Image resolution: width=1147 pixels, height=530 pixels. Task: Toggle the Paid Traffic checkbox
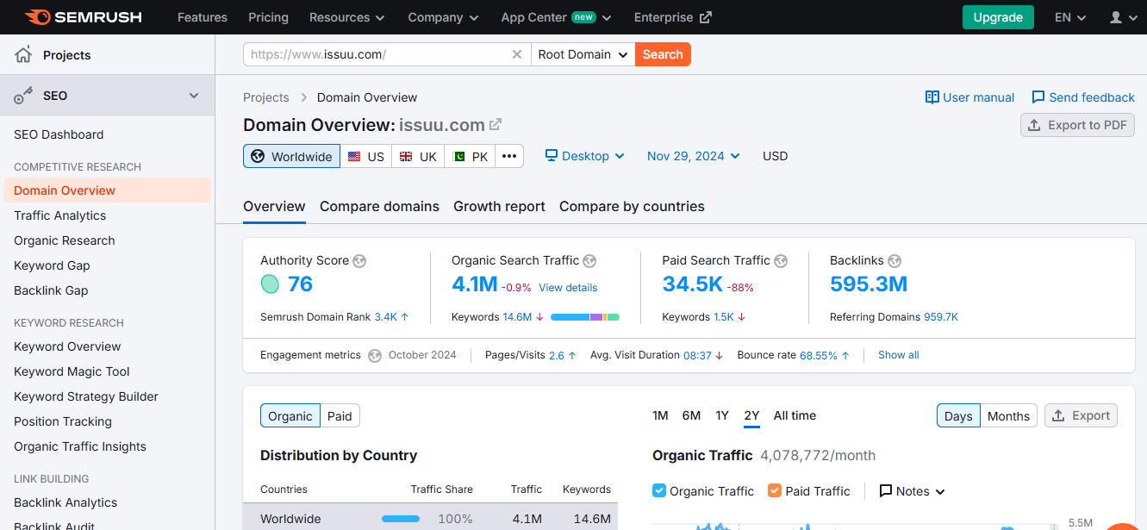tap(775, 490)
